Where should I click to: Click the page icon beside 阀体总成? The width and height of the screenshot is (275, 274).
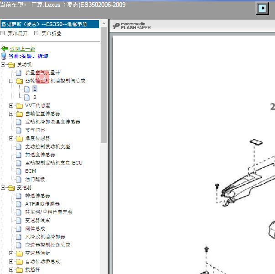point(19,228)
